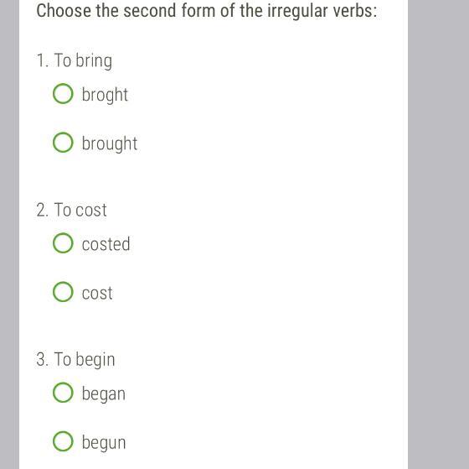Choose the 'brought' radio button
The width and height of the screenshot is (469, 469).
coord(63,142)
